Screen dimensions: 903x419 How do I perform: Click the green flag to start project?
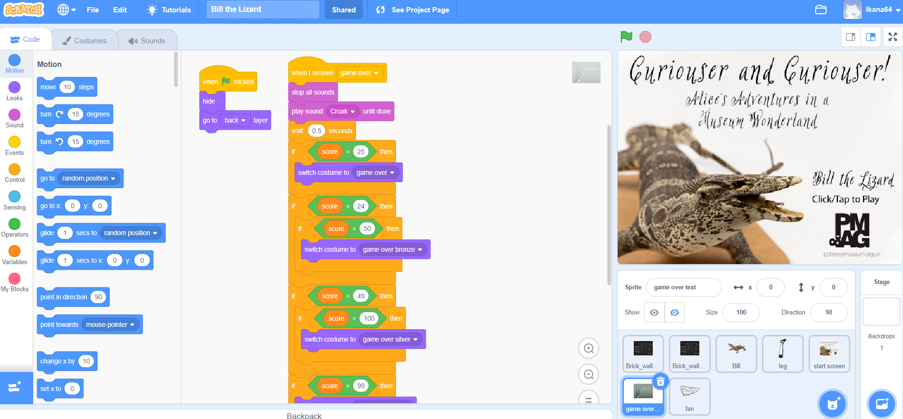[x=626, y=37]
